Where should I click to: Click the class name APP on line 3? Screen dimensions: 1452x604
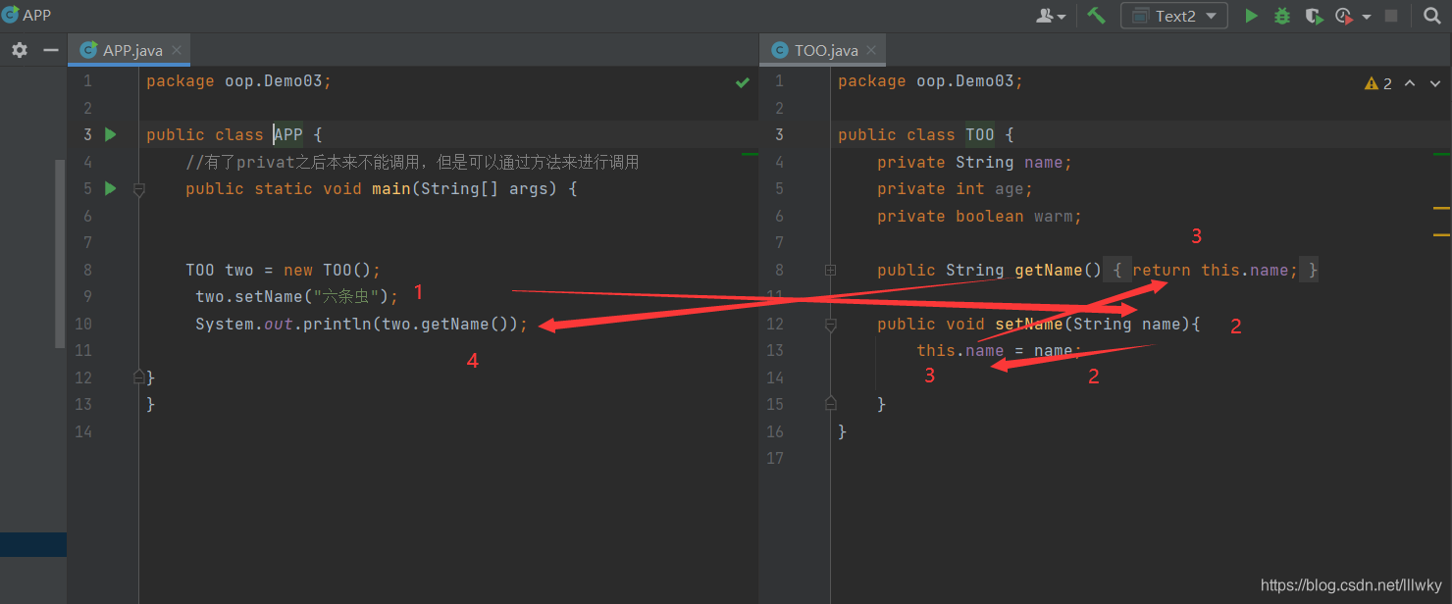pyautogui.click(x=288, y=135)
